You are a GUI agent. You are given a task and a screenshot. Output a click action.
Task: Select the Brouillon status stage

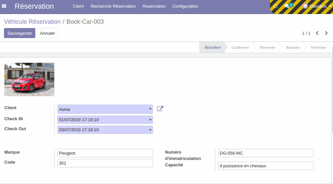click(x=213, y=47)
